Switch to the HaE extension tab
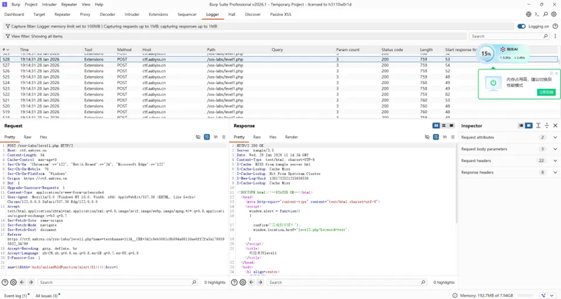This screenshot has height=299, width=561. click(x=232, y=14)
